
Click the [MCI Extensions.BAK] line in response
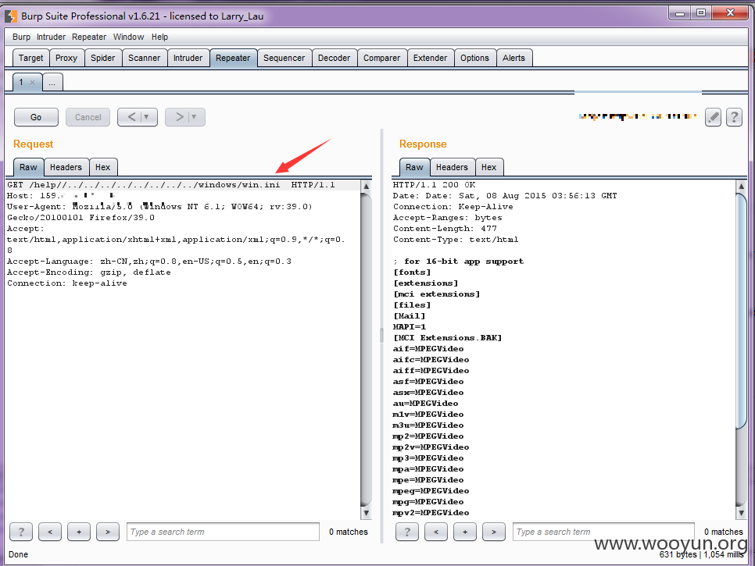(x=447, y=337)
